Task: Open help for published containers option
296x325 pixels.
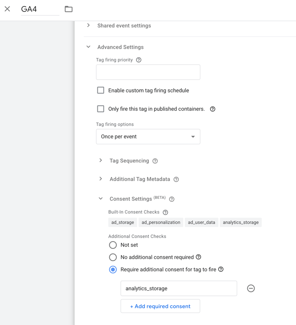Action: point(213,109)
